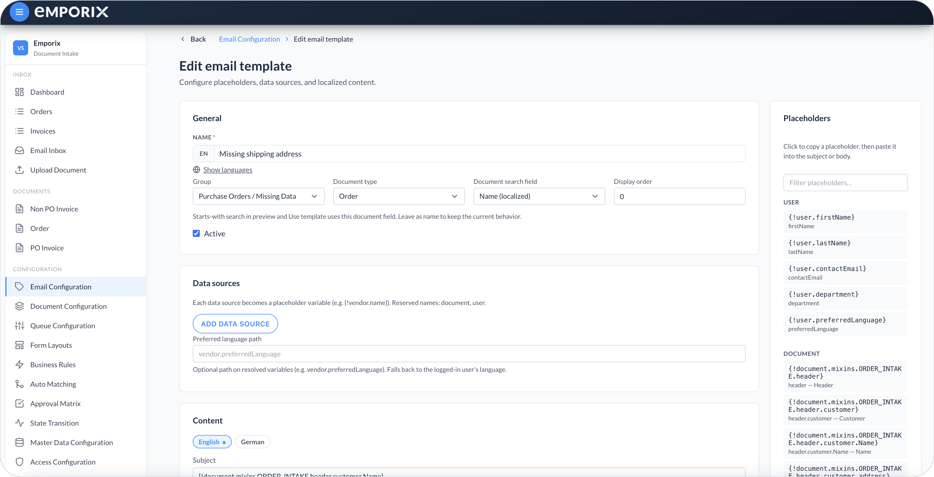
Task: Copy the {!user.department} placeholder
Action: 845,299
